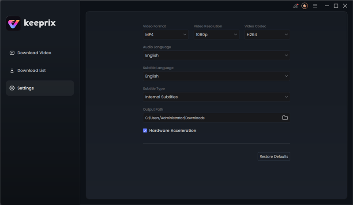Open the Video Resolution 1080p dropdown

coord(216,34)
